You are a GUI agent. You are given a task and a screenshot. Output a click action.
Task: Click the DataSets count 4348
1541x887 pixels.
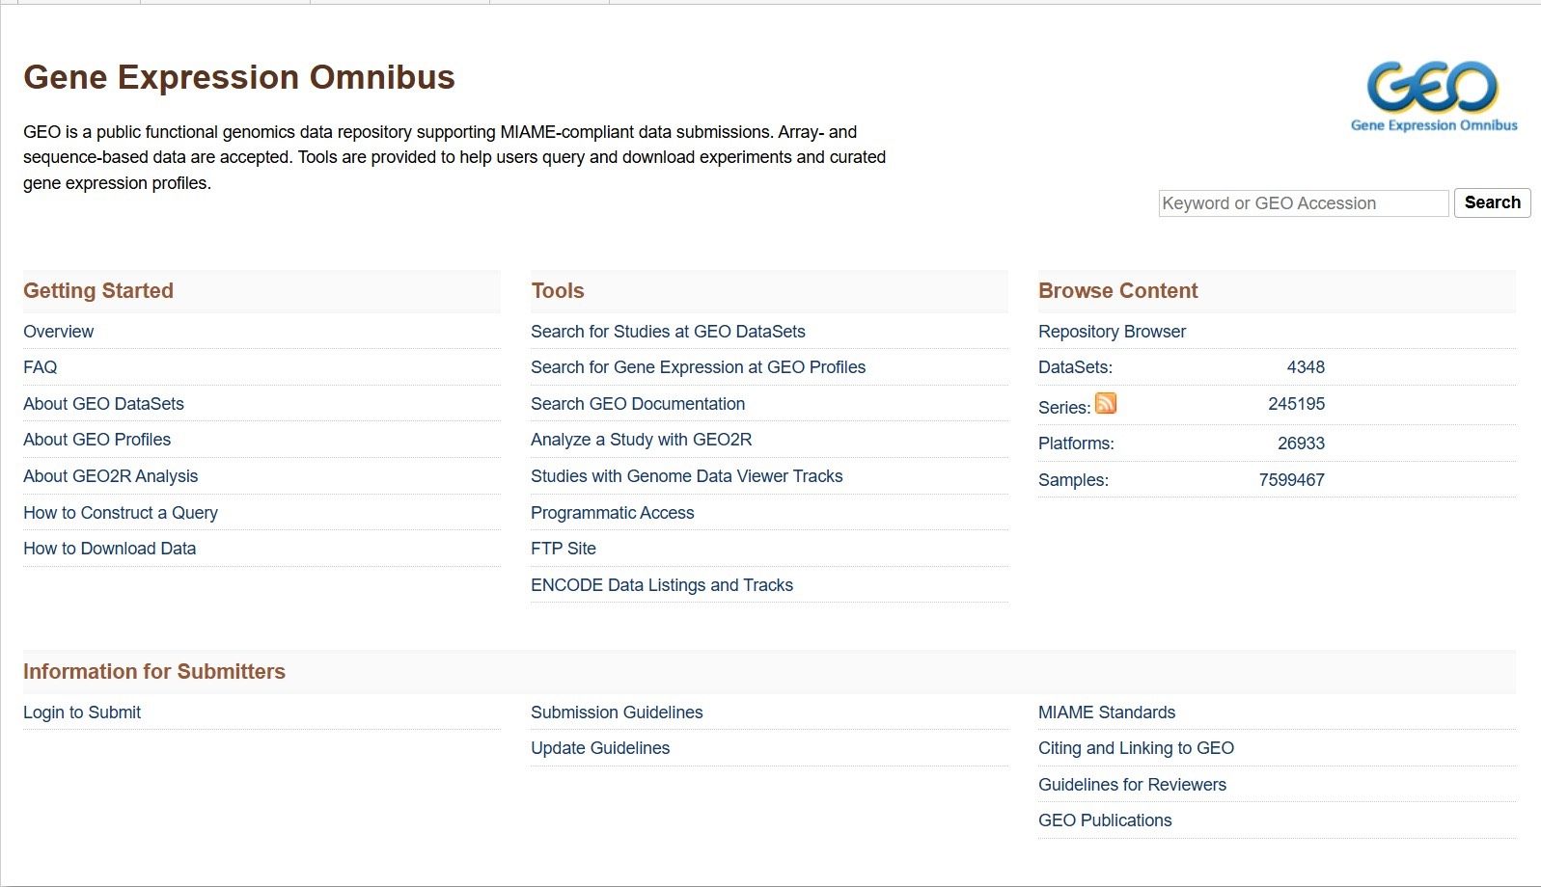(1306, 367)
